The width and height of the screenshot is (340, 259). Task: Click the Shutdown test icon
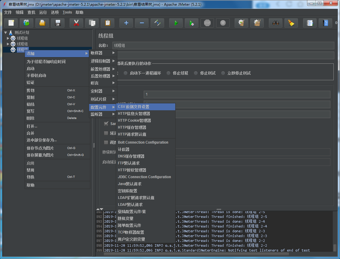[x=223, y=23]
